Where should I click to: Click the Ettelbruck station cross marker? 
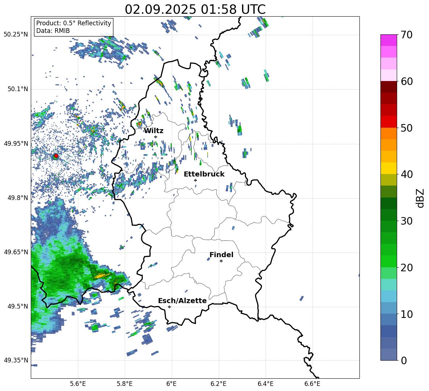coord(195,180)
